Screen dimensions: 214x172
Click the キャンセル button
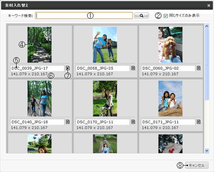(197, 165)
